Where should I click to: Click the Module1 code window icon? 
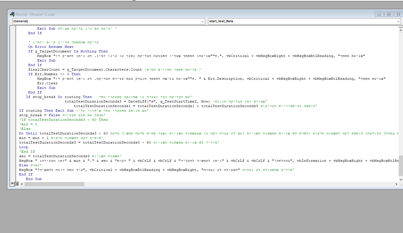click(x=12, y=14)
